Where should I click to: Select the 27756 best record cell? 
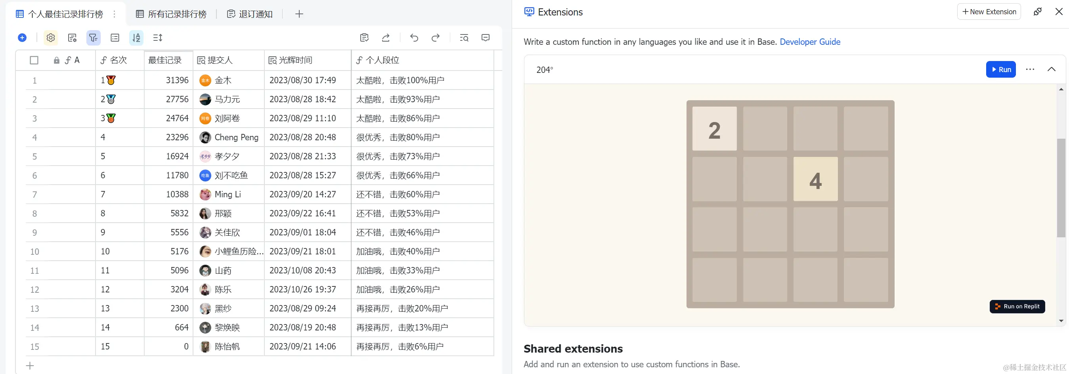(x=168, y=99)
